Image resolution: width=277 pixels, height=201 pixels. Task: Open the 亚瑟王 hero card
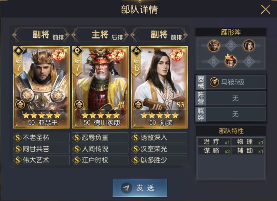(41, 87)
